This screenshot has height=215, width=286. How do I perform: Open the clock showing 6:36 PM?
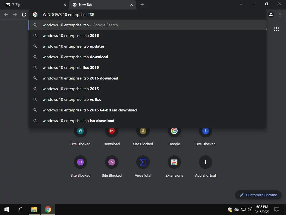click(x=262, y=209)
